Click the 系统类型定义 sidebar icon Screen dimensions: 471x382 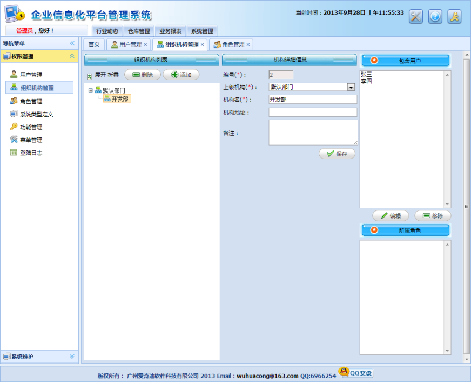coord(14,114)
